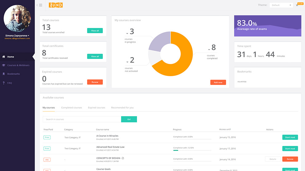Viewport: 305px width, 171px height.
Task: Click Start read for Advanced Real Estate Law
Action: (x=290, y=149)
